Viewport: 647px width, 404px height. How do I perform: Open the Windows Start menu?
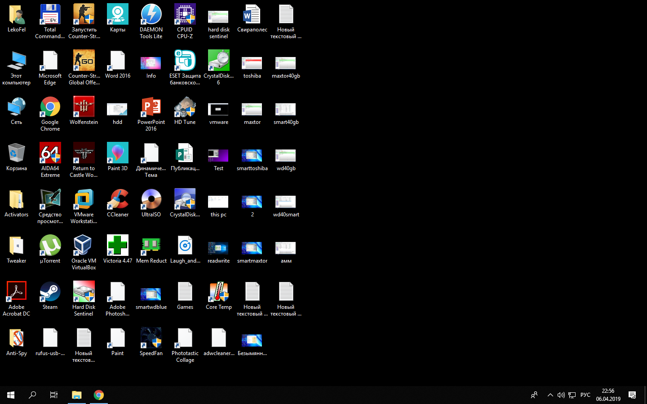[11, 395]
